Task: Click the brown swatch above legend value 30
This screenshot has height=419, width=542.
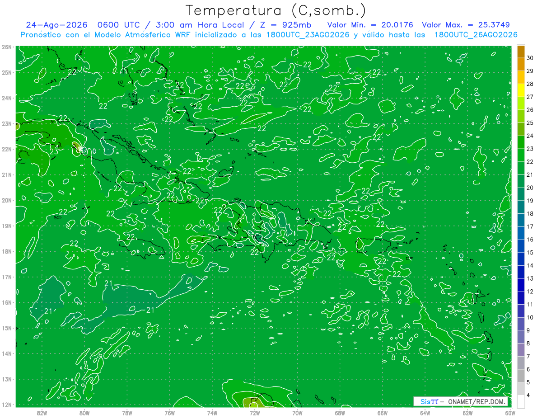Action: (521, 51)
